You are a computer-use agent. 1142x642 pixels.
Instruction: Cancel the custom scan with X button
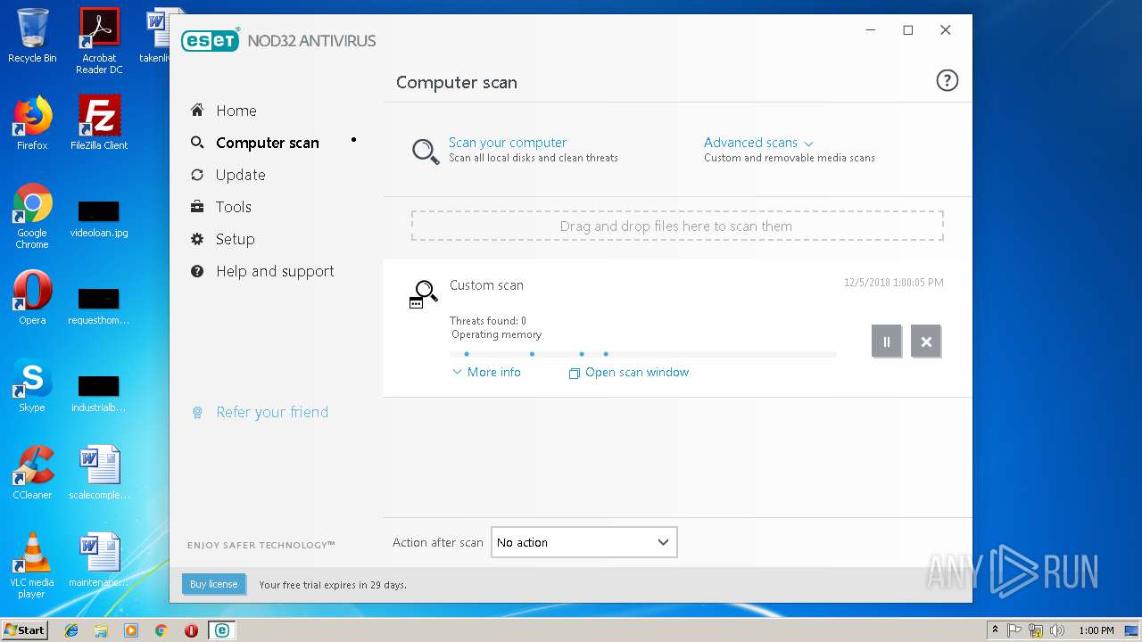tap(926, 342)
